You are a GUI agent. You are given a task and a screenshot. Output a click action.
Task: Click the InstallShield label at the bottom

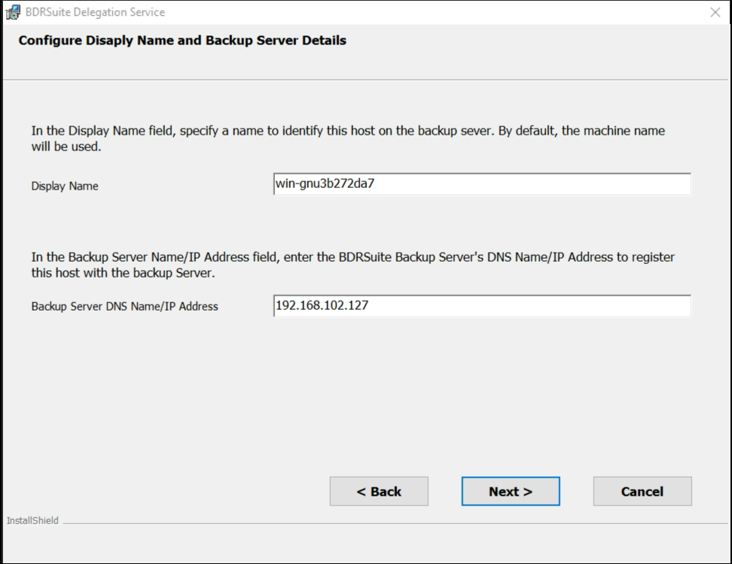pos(32,520)
